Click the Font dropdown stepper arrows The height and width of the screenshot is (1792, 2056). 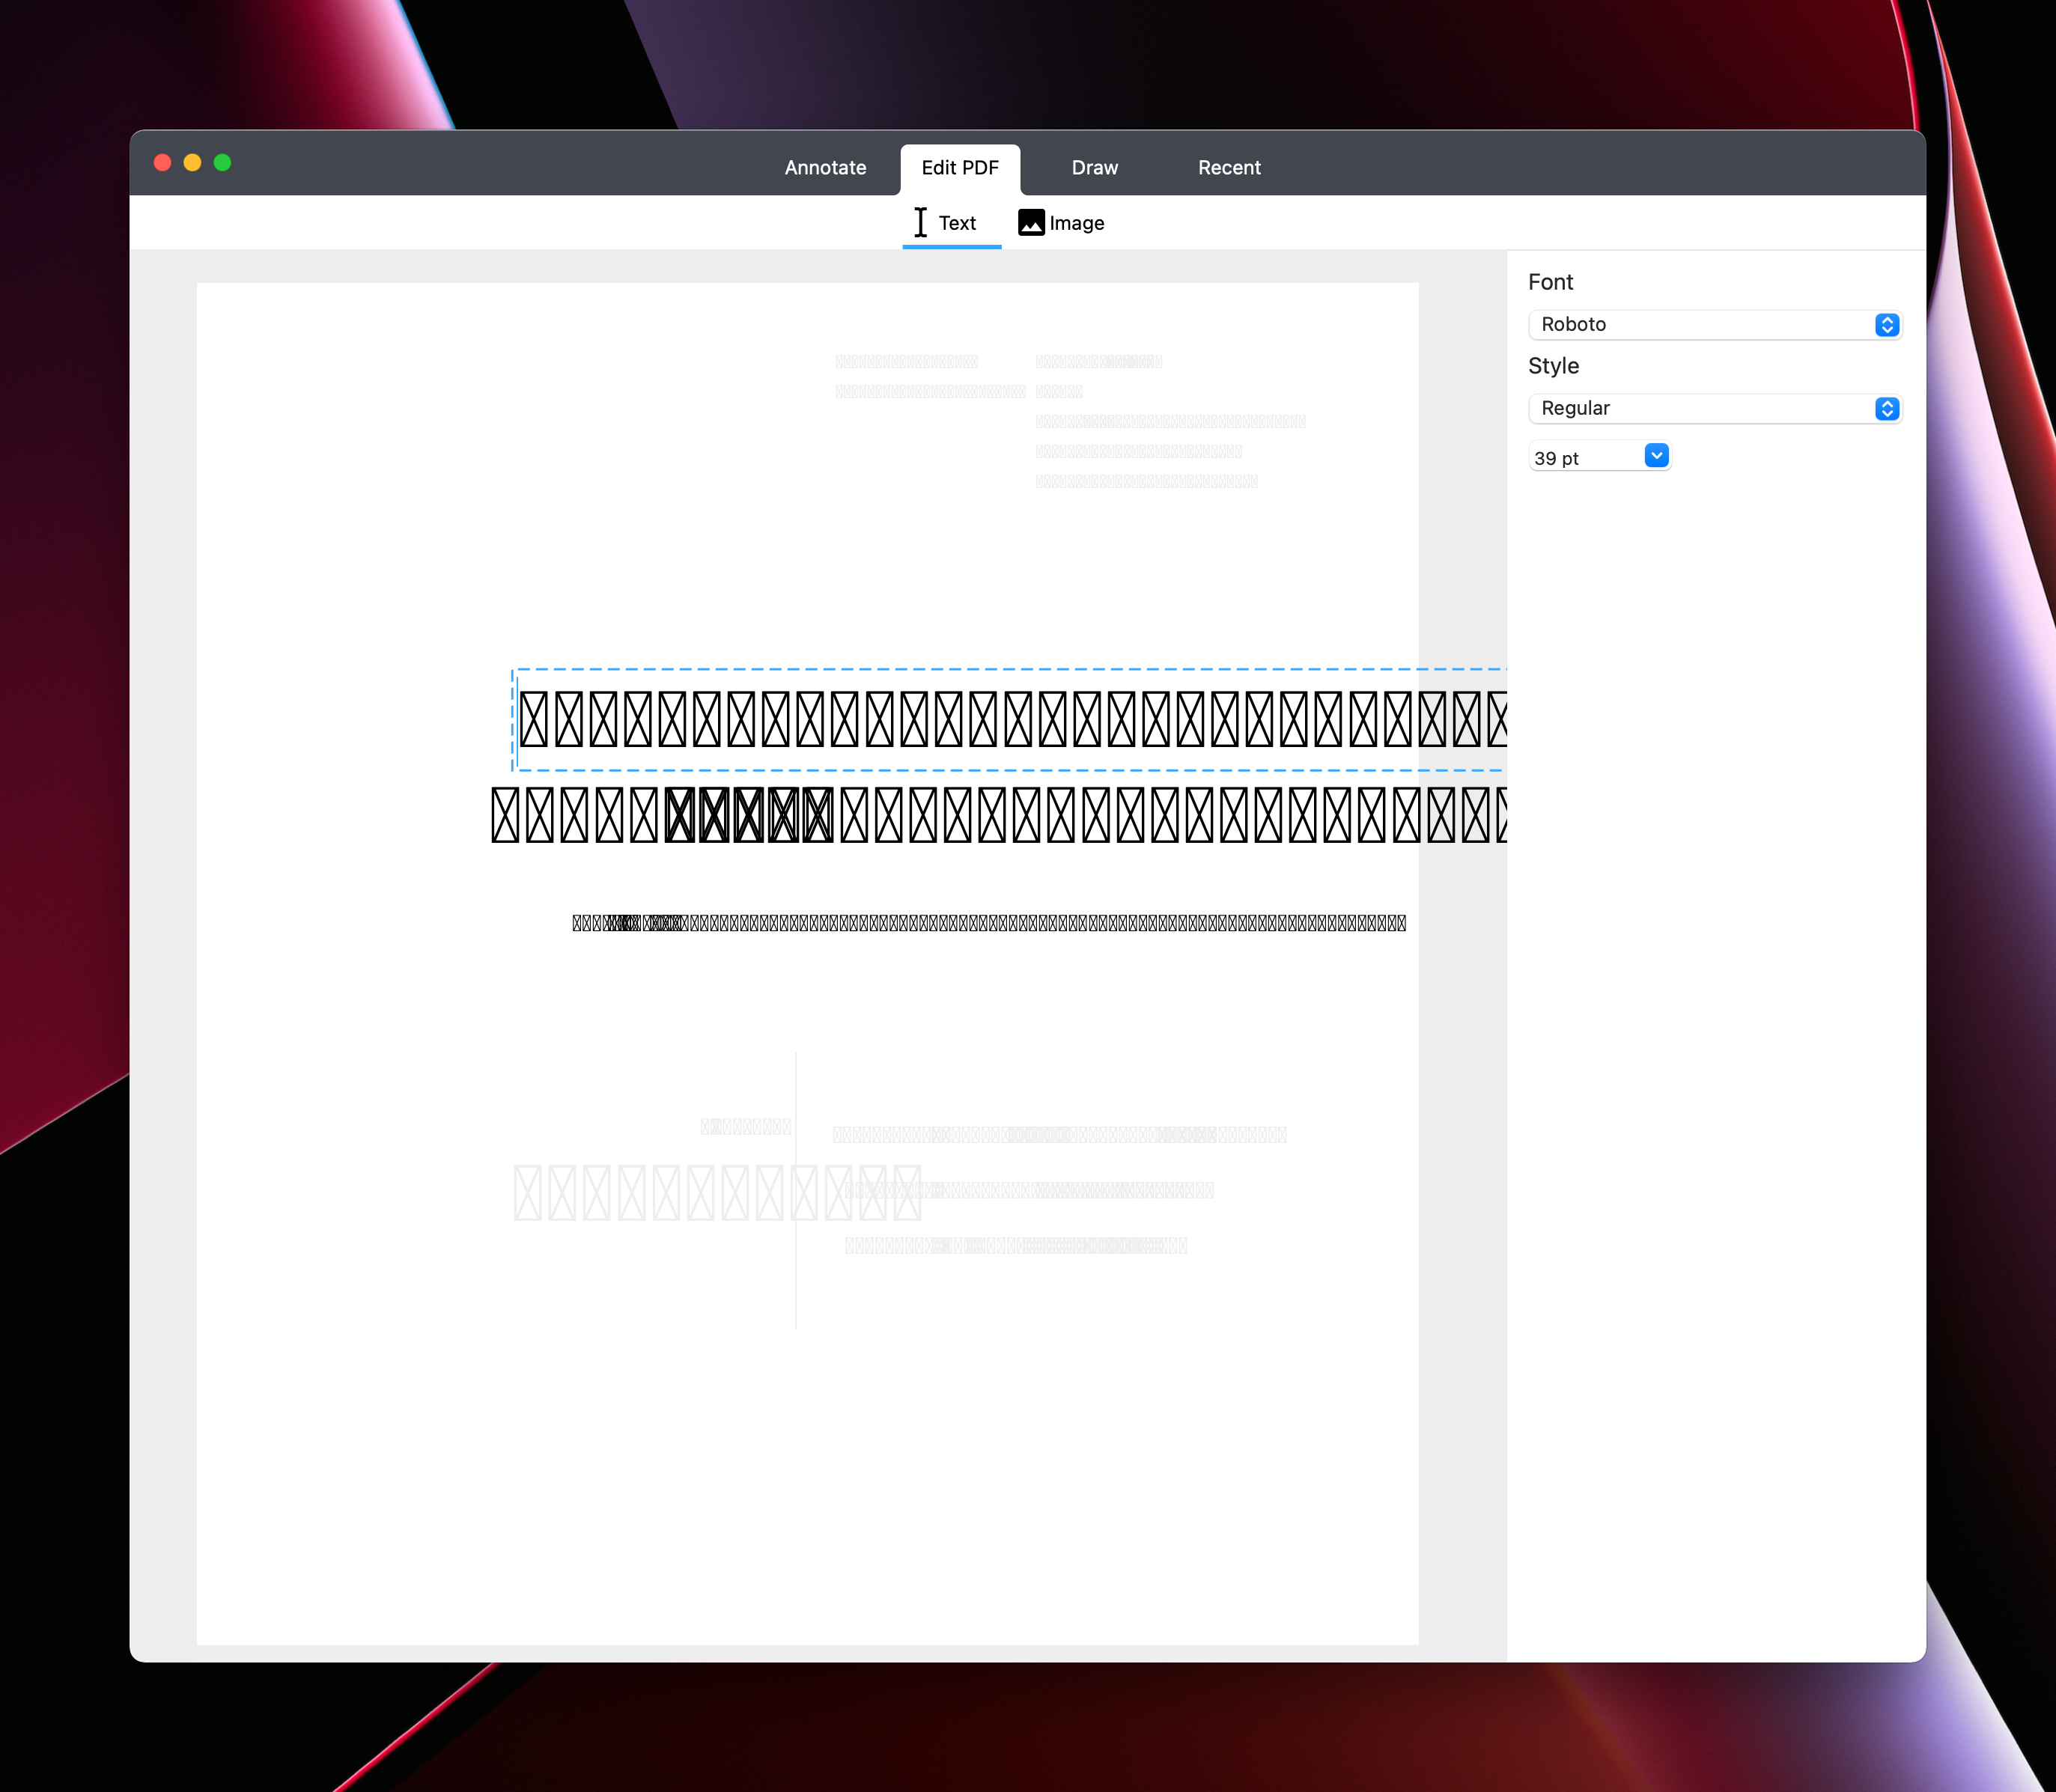click(x=1886, y=325)
